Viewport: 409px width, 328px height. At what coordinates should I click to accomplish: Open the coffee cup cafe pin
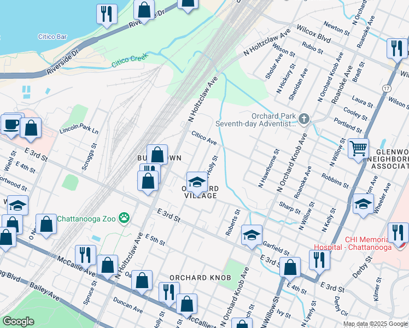pos(11,126)
